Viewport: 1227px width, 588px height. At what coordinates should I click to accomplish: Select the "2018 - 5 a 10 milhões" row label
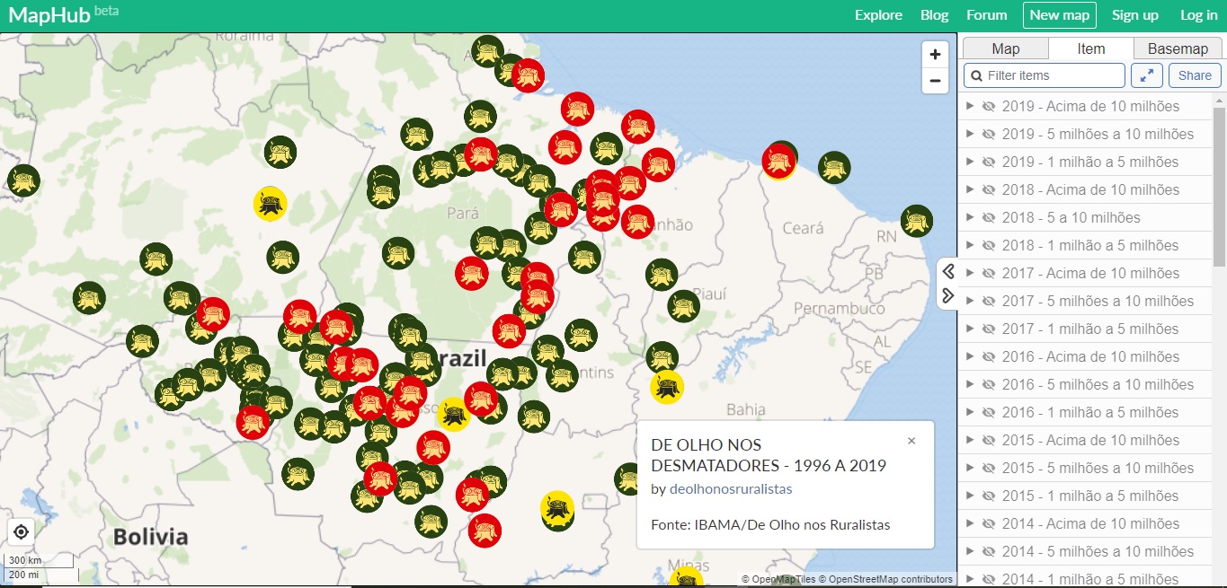point(1071,217)
